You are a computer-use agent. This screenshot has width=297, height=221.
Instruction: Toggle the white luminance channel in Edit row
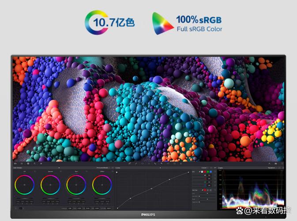[202, 171]
